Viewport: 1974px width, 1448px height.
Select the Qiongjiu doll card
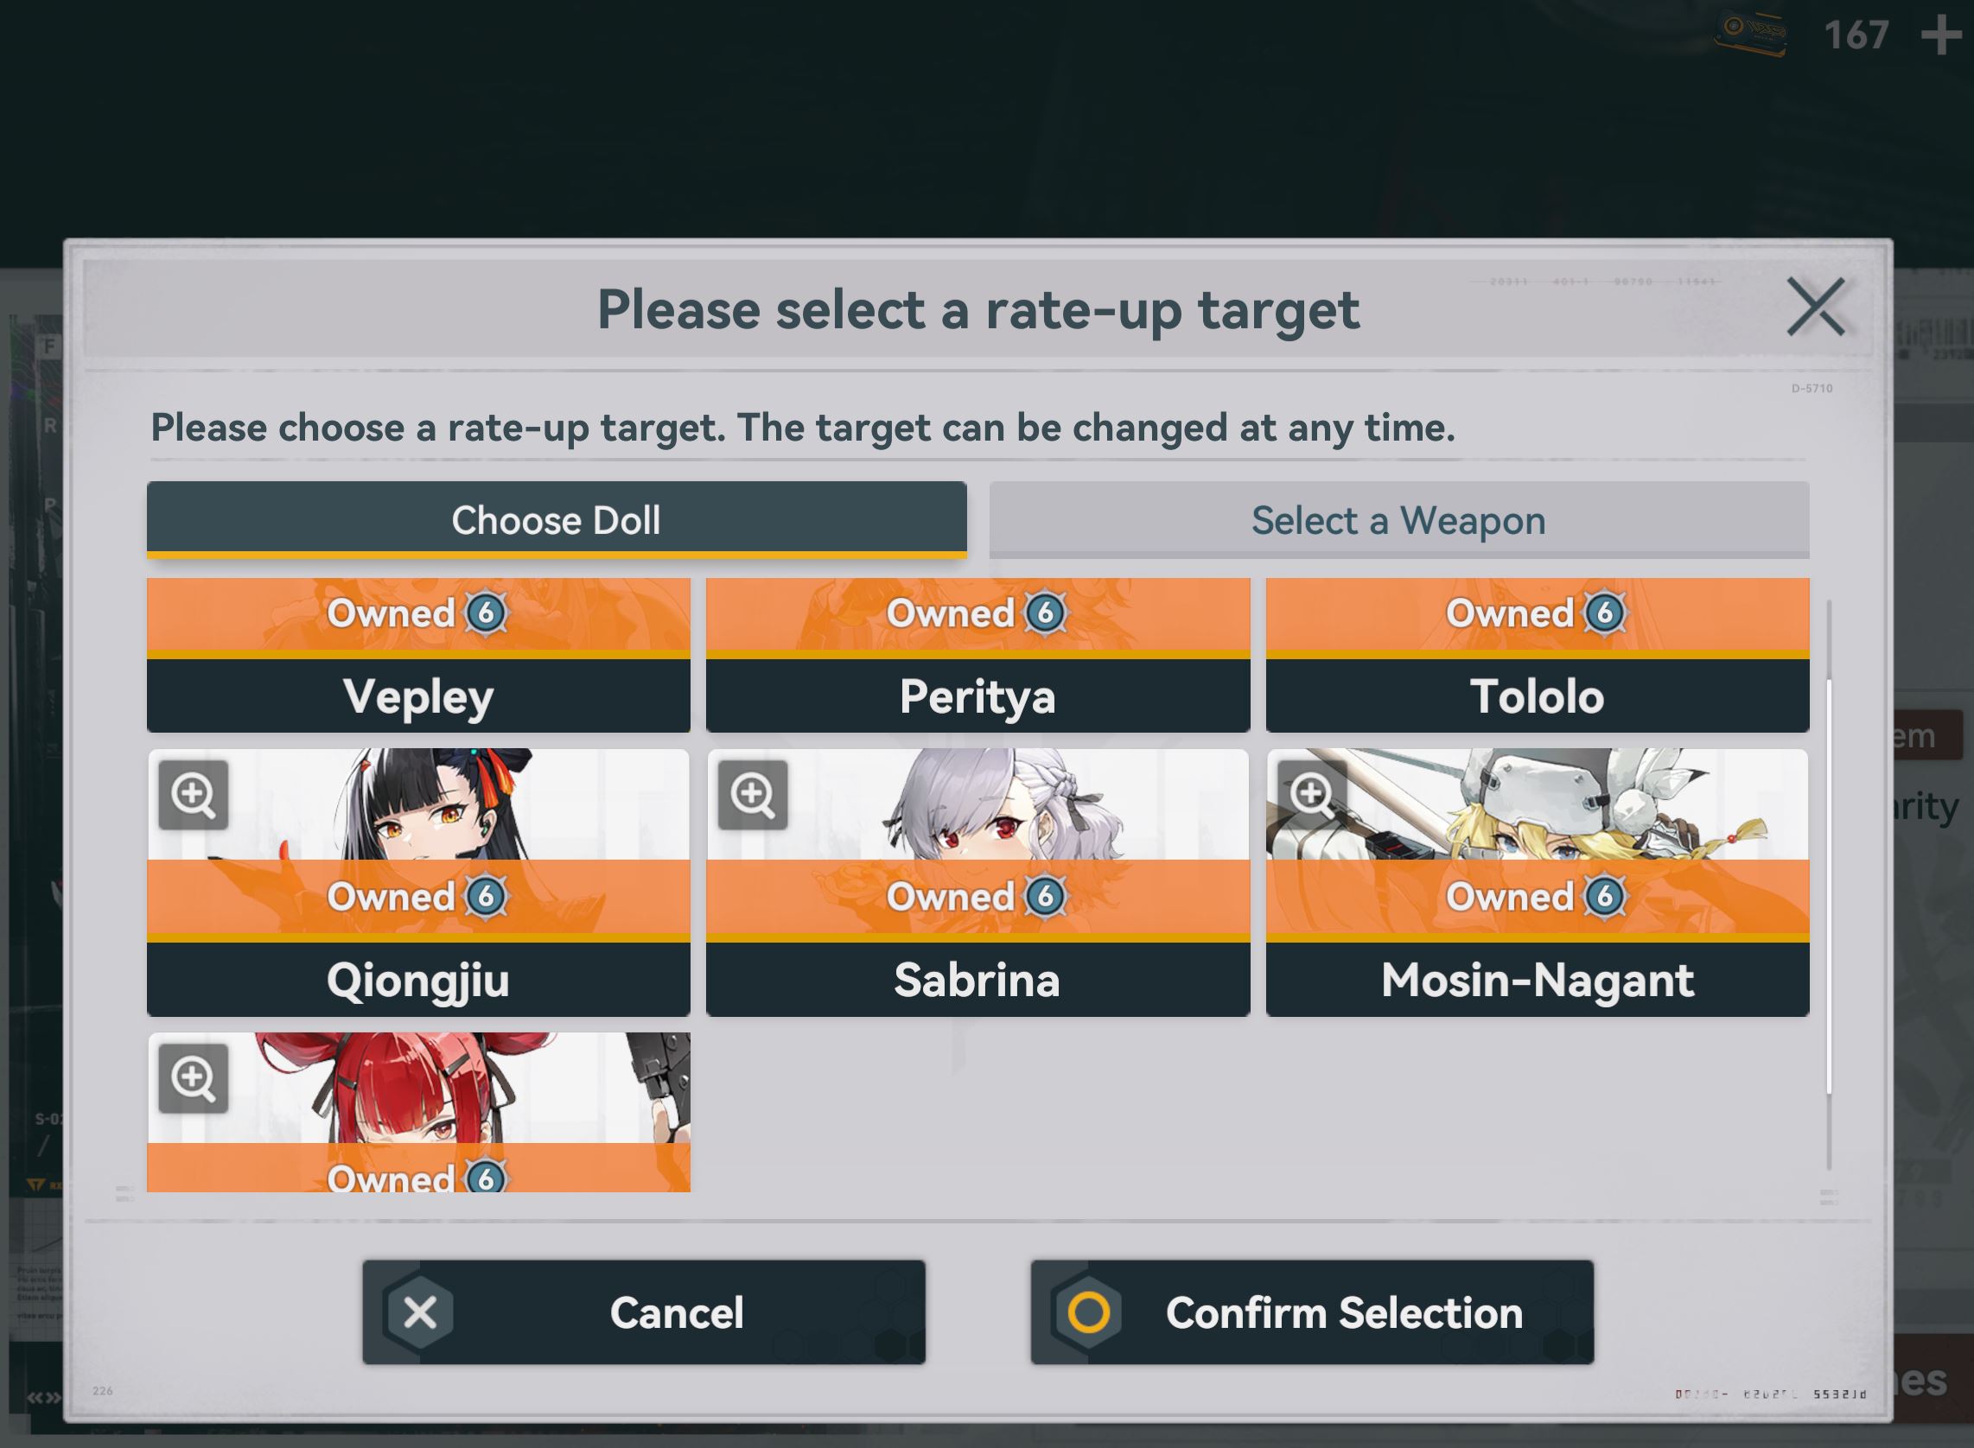(x=418, y=883)
